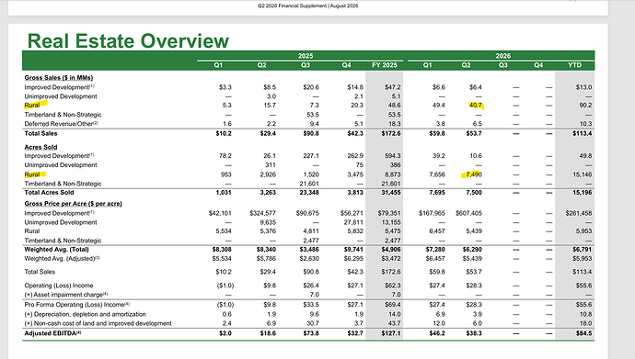
Task: Click the $261,458 YTD price per acre value
Action: (x=579, y=213)
